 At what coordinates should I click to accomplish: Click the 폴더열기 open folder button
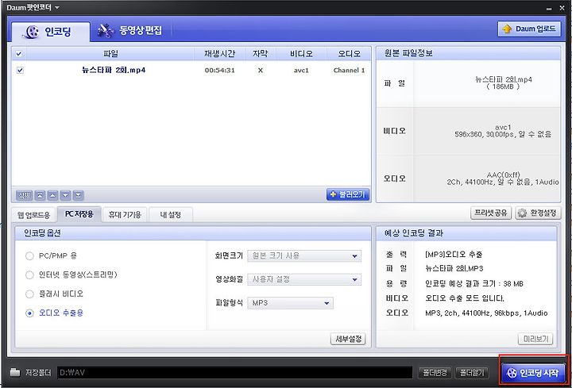(472, 373)
